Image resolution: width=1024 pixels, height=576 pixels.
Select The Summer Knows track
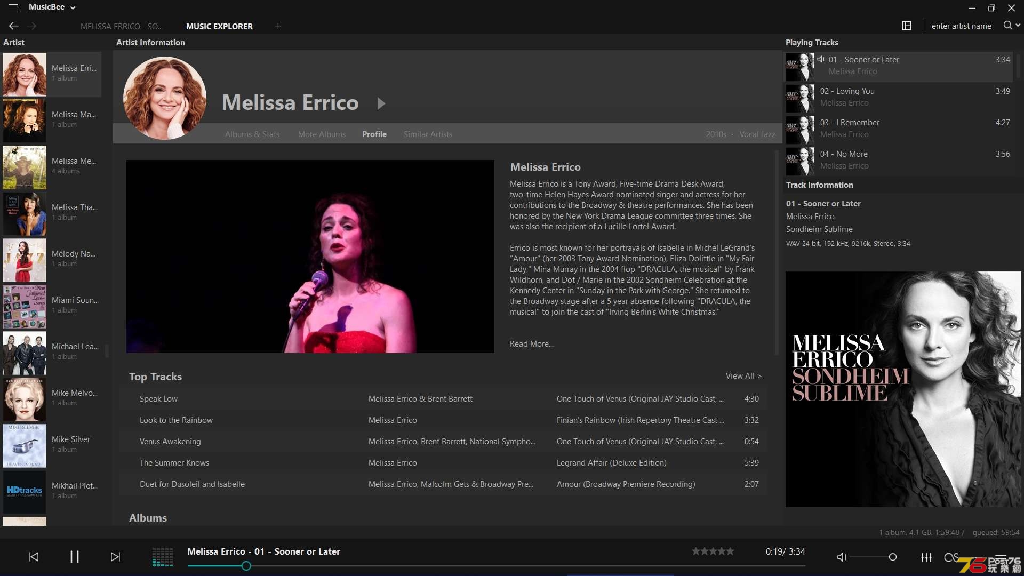(444, 463)
